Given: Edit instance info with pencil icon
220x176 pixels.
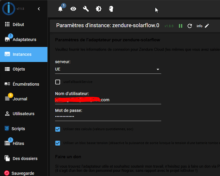Looking at the screenshot, I should coord(207,26).
